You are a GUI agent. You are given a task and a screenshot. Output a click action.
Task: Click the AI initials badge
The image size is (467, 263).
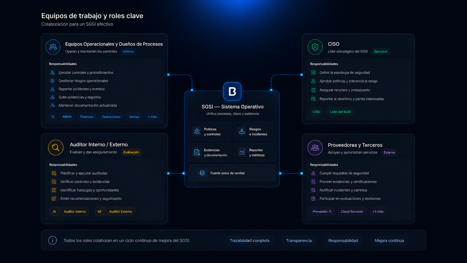54,212
